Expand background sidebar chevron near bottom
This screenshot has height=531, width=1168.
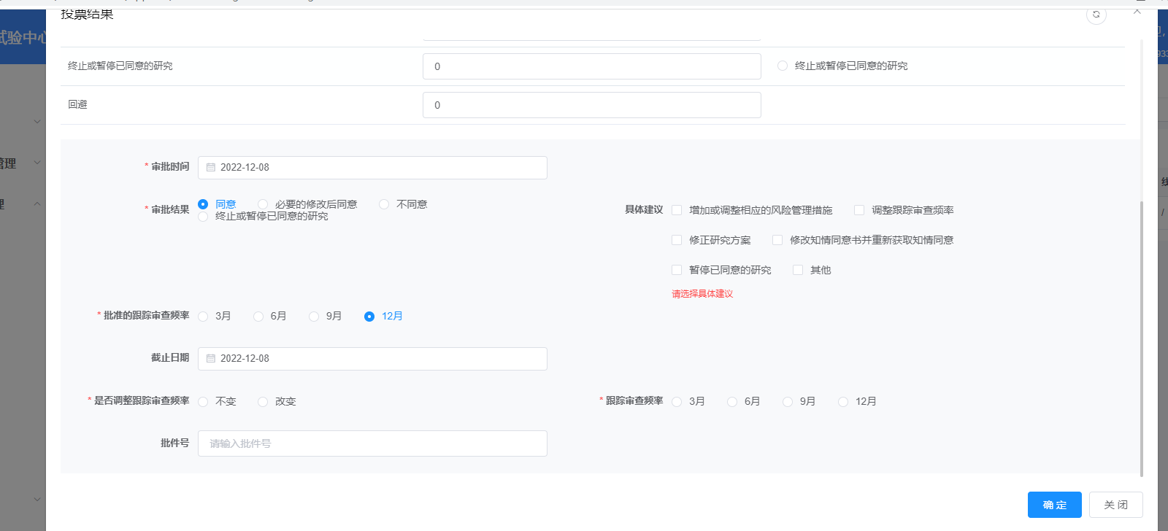pyautogui.click(x=37, y=500)
